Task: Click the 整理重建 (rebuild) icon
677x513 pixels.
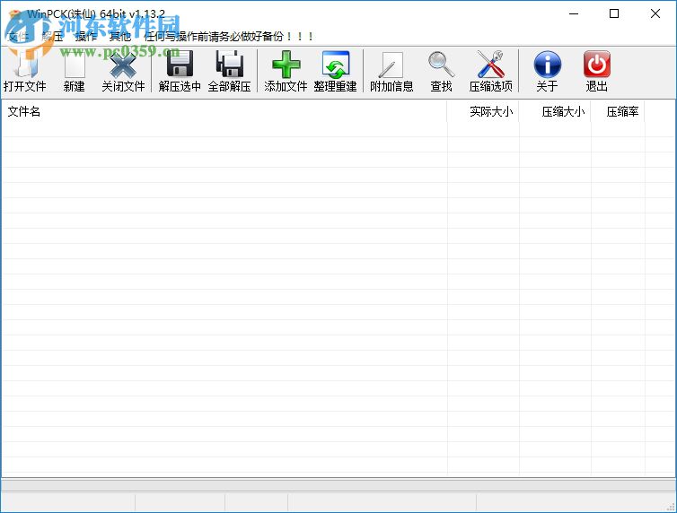Action: coord(336,65)
